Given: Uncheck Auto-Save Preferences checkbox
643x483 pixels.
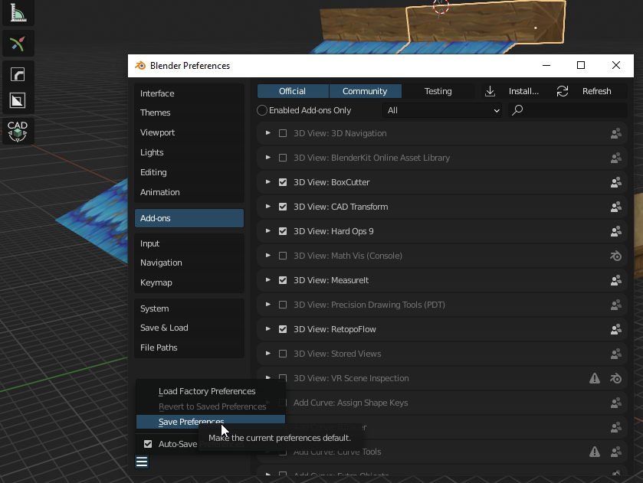Looking at the screenshot, I should [x=148, y=444].
